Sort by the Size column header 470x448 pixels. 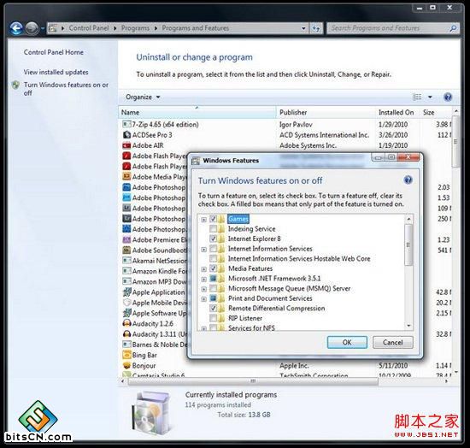pos(435,113)
